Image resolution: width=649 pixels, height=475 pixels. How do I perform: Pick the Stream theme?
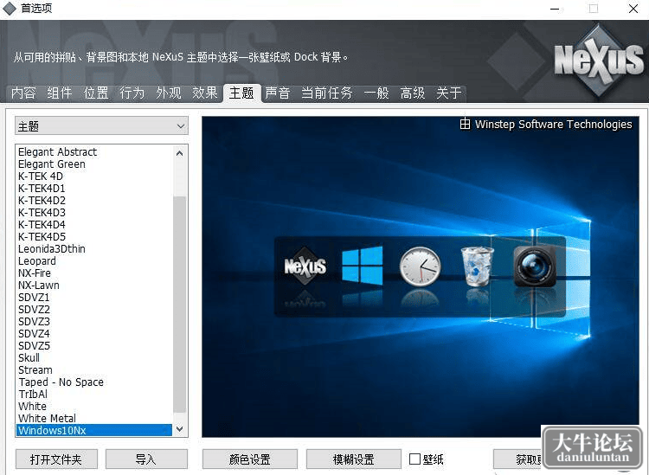tap(94, 370)
